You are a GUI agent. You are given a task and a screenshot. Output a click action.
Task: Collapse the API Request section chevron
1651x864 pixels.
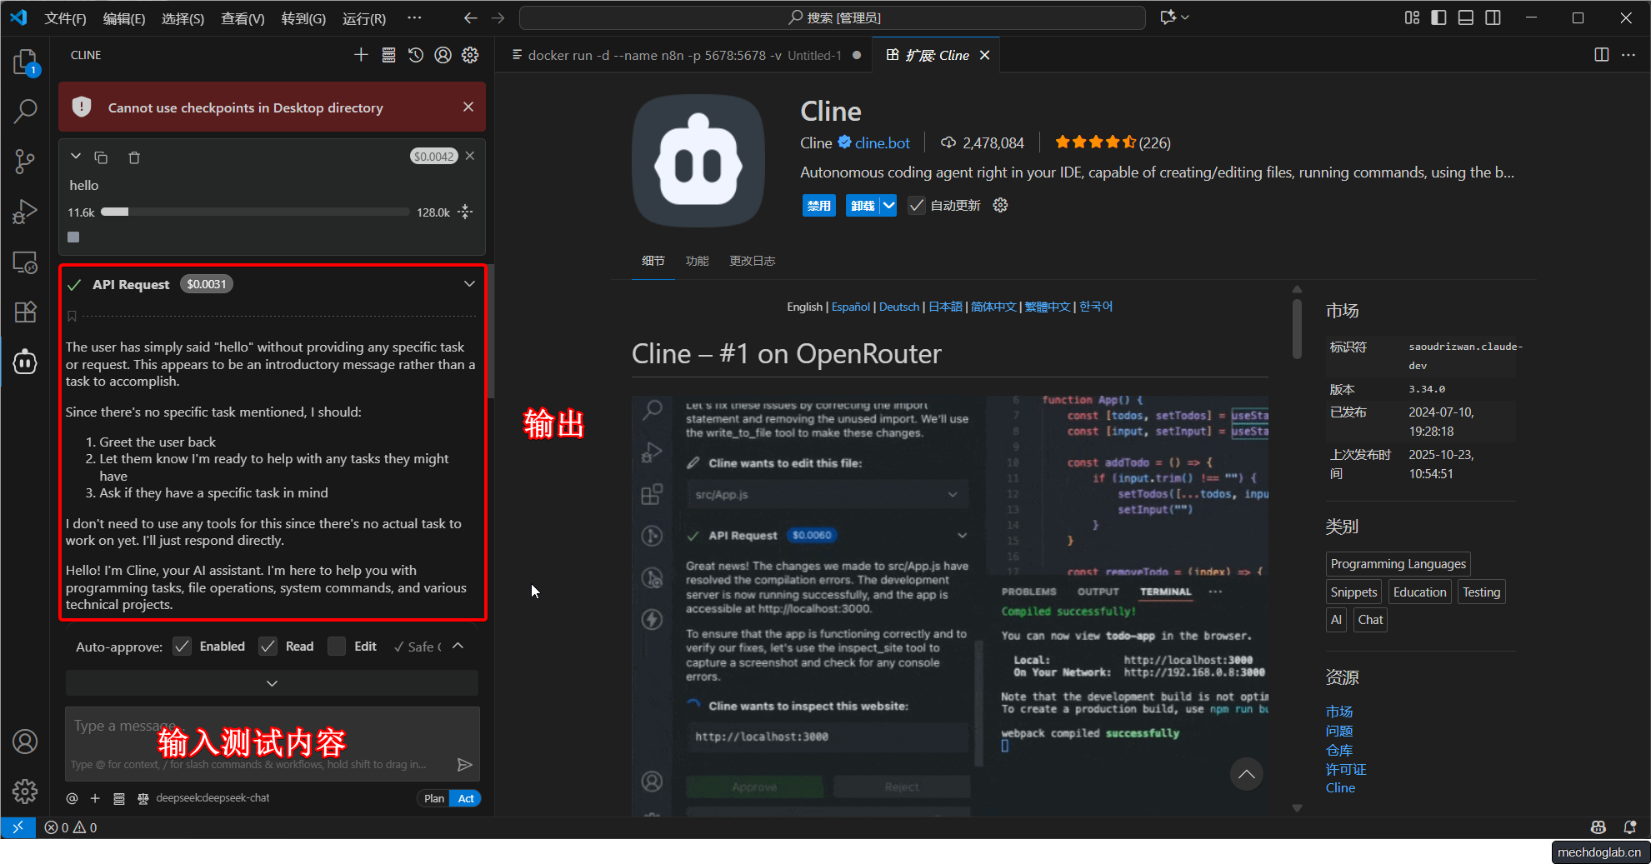pyautogui.click(x=469, y=284)
